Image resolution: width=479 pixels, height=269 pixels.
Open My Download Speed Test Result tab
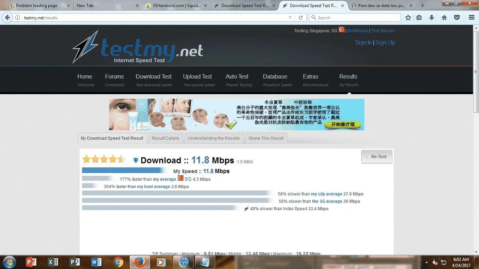point(112,138)
